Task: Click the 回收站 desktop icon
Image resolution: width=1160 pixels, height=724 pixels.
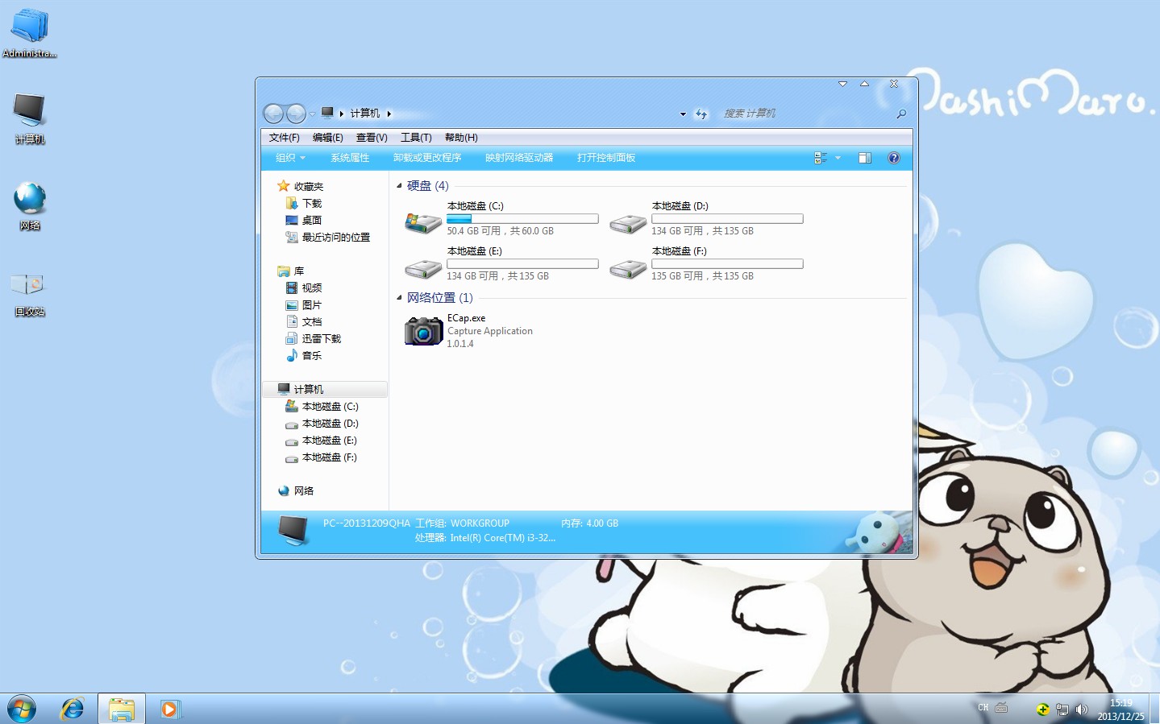Action: 28,284
